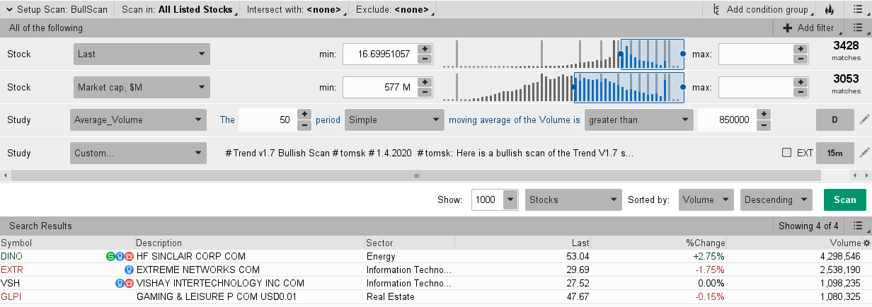Select the GLPI symbol row

436,296
